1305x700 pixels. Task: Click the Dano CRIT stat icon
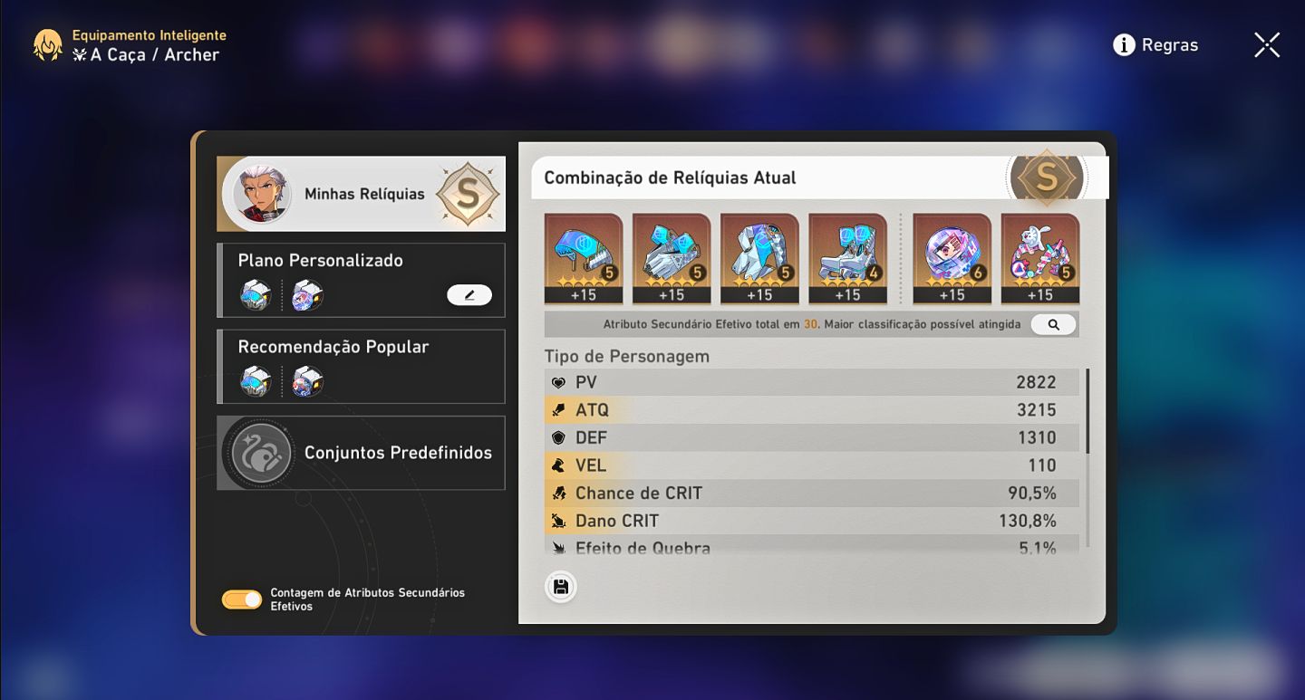click(x=558, y=521)
